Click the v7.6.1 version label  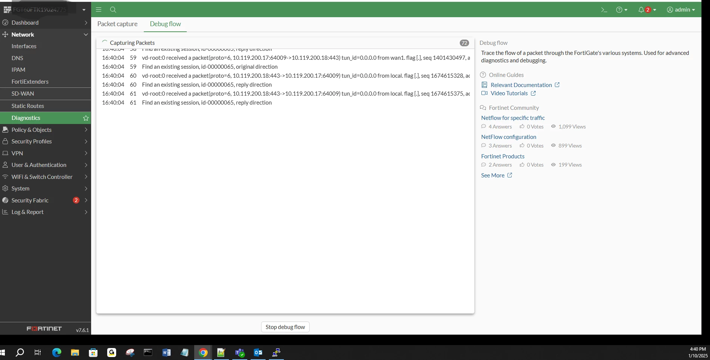coord(82,330)
